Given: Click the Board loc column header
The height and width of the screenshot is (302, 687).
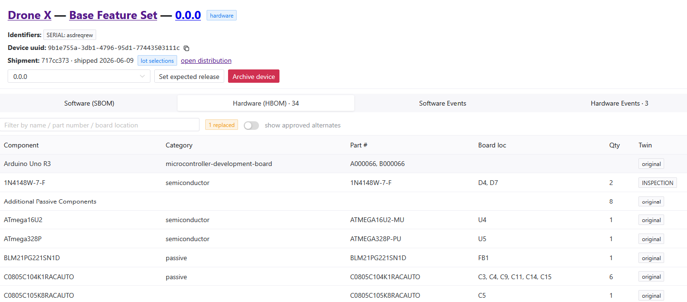Looking at the screenshot, I should tap(492, 145).
